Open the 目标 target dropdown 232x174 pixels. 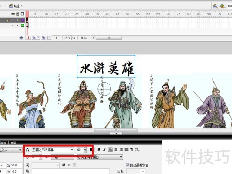click(136, 171)
